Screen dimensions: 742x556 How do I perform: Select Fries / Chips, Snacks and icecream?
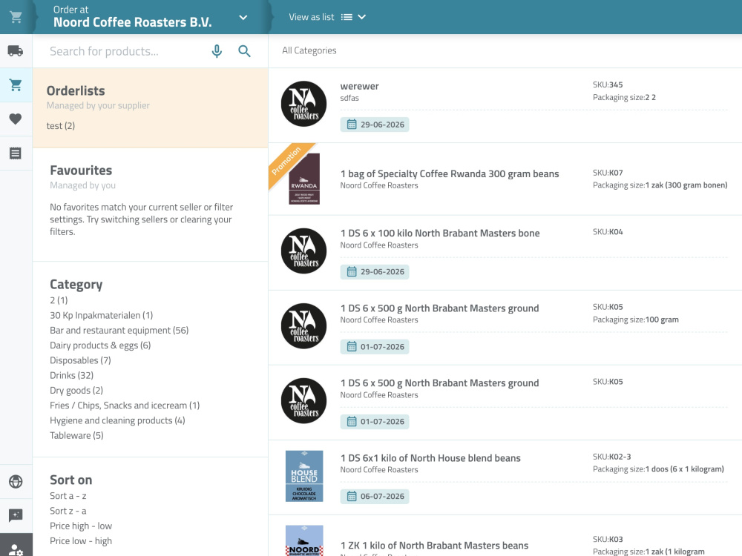[x=125, y=406]
